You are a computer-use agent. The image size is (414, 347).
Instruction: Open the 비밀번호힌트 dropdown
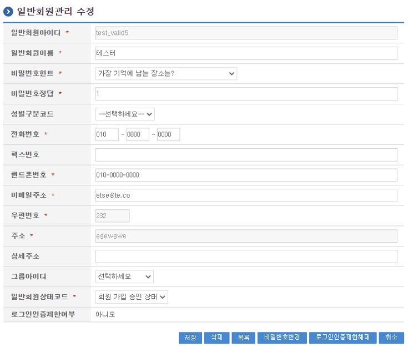(x=166, y=73)
